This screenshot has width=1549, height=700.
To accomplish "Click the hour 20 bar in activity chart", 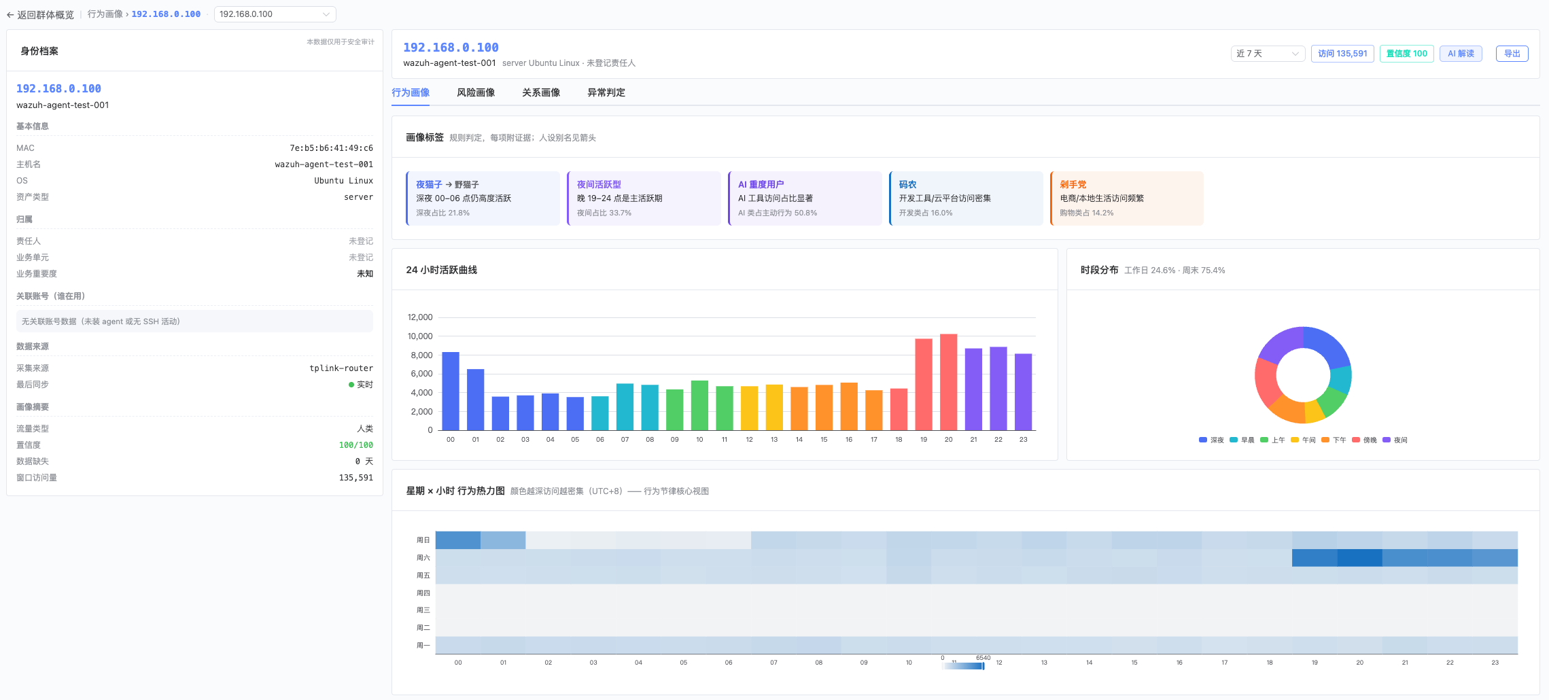I will coord(949,382).
